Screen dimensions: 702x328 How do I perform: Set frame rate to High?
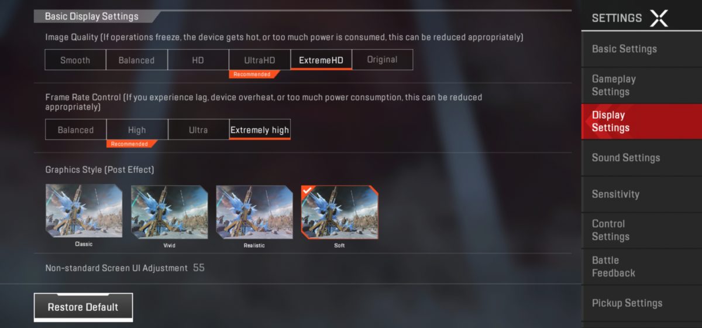(137, 130)
